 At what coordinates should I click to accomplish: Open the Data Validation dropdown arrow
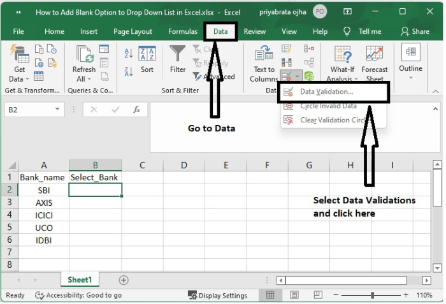(297, 76)
